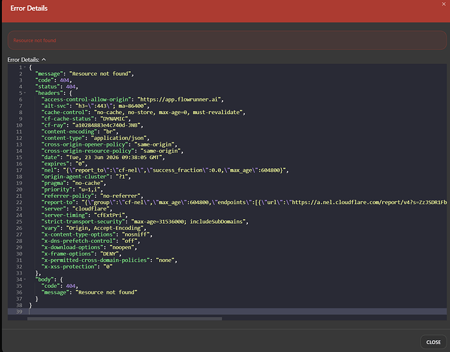450x352 pixels.
Task: Click the "status": 404 line
Action: [x=56, y=87]
